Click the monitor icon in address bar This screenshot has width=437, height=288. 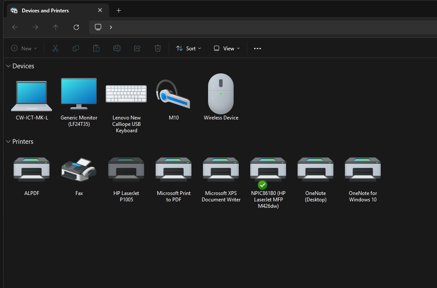pyautogui.click(x=98, y=27)
